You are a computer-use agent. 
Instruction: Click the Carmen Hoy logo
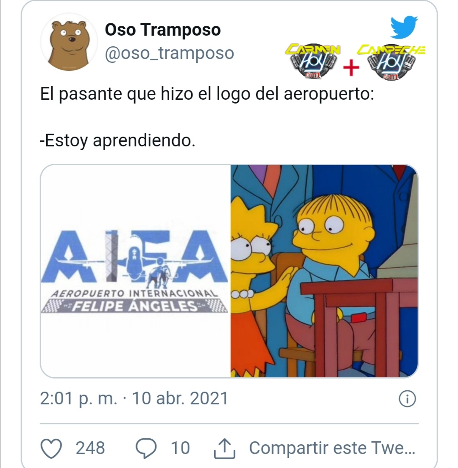[x=313, y=61]
